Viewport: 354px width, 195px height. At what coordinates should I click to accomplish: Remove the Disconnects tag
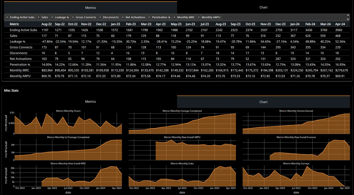click(100, 17)
